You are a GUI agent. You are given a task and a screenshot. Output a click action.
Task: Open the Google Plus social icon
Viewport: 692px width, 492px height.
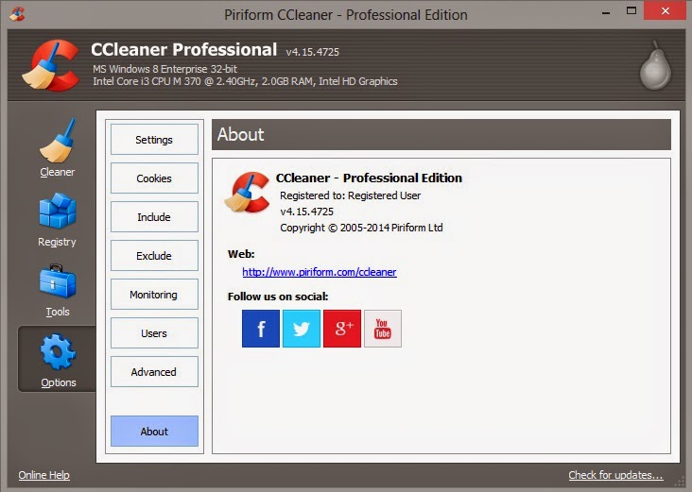tap(342, 329)
